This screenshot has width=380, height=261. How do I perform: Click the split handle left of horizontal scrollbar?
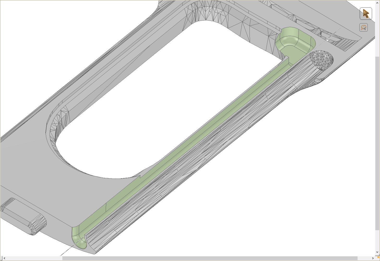point(1,258)
